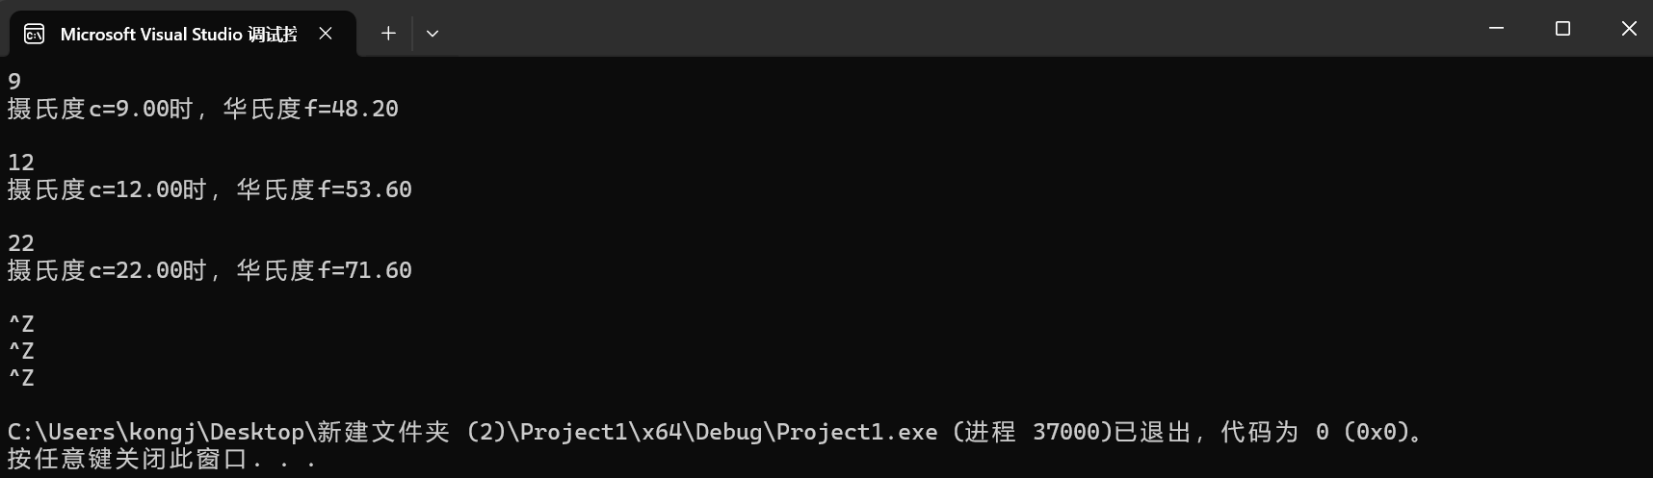Image resolution: width=1653 pixels, height=478 pixels.
Task: Click the Project1.exe exit path line
Action: tap(718, 432)
